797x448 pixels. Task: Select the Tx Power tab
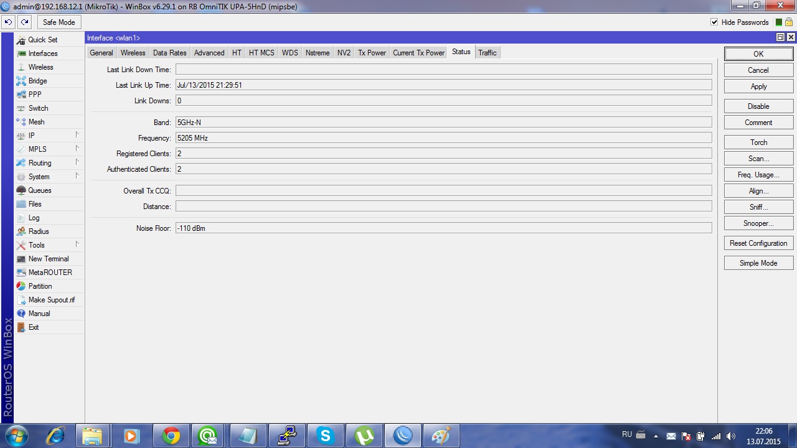pyautogui.click(x=372, y=53)
